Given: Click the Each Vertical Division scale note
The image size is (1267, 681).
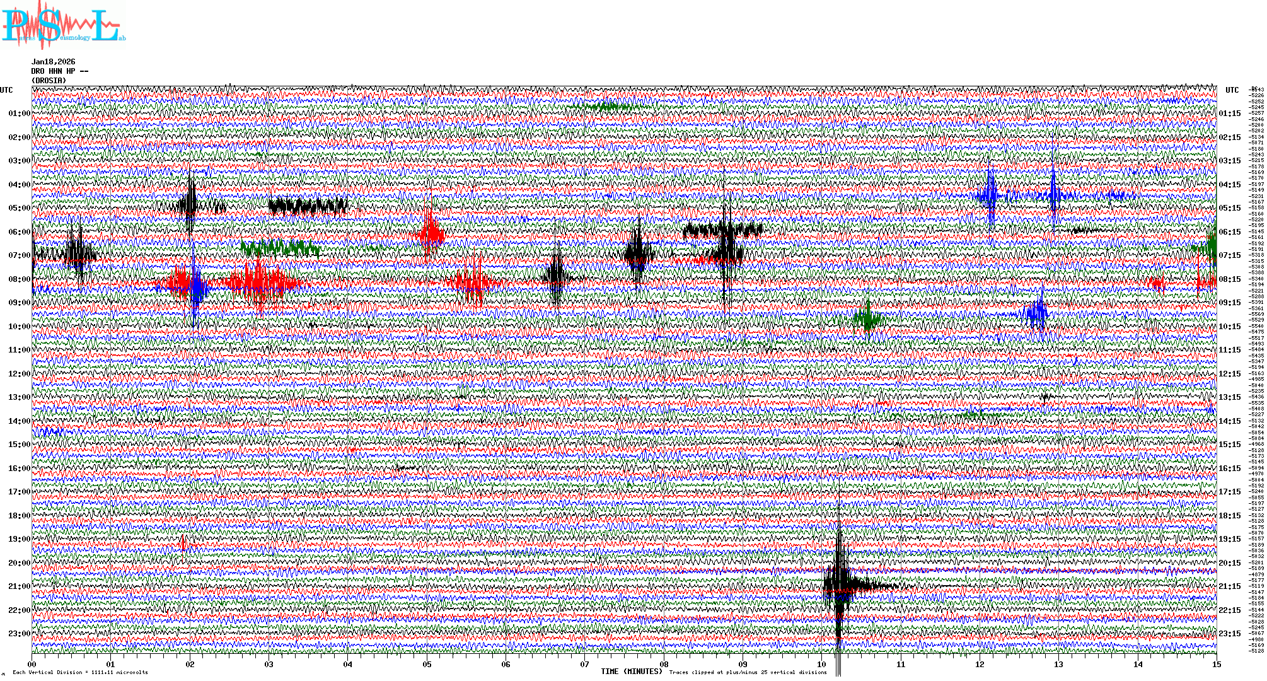Looking at the screenshot, I should pyautogui.click(x=80, y=672).
